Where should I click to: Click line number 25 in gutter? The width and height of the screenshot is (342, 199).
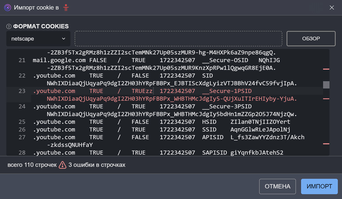tap(22, 122)
